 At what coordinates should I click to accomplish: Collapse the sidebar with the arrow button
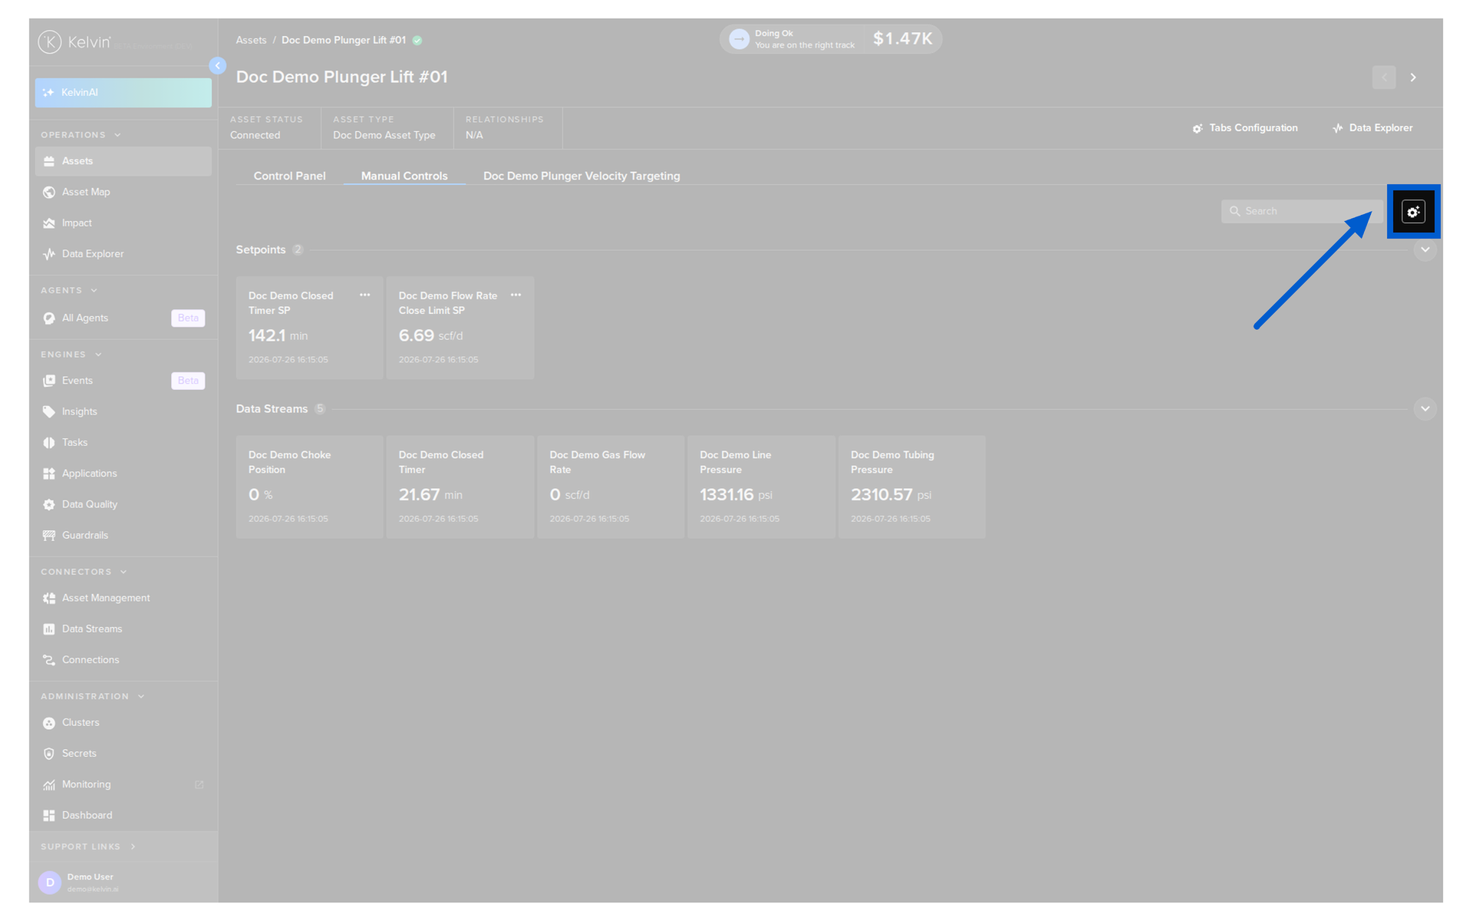218,66
